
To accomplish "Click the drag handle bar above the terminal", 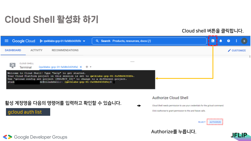I will [x=132, y=61].
